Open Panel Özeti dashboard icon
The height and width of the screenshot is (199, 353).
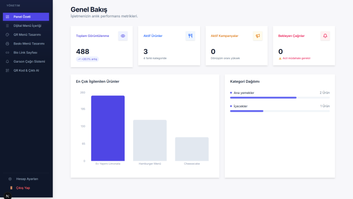tap(8, 17)
